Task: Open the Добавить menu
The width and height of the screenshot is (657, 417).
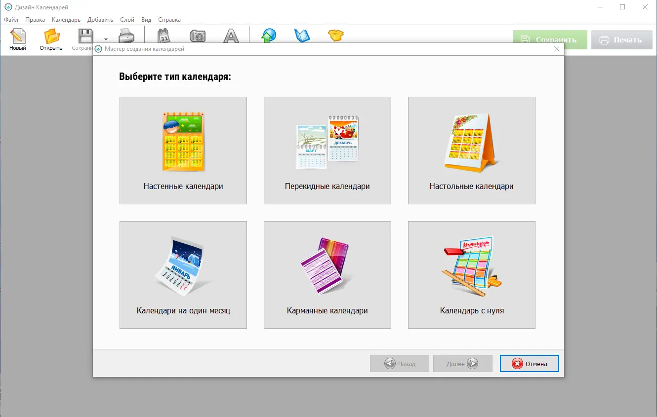Action: pos(100,20)
